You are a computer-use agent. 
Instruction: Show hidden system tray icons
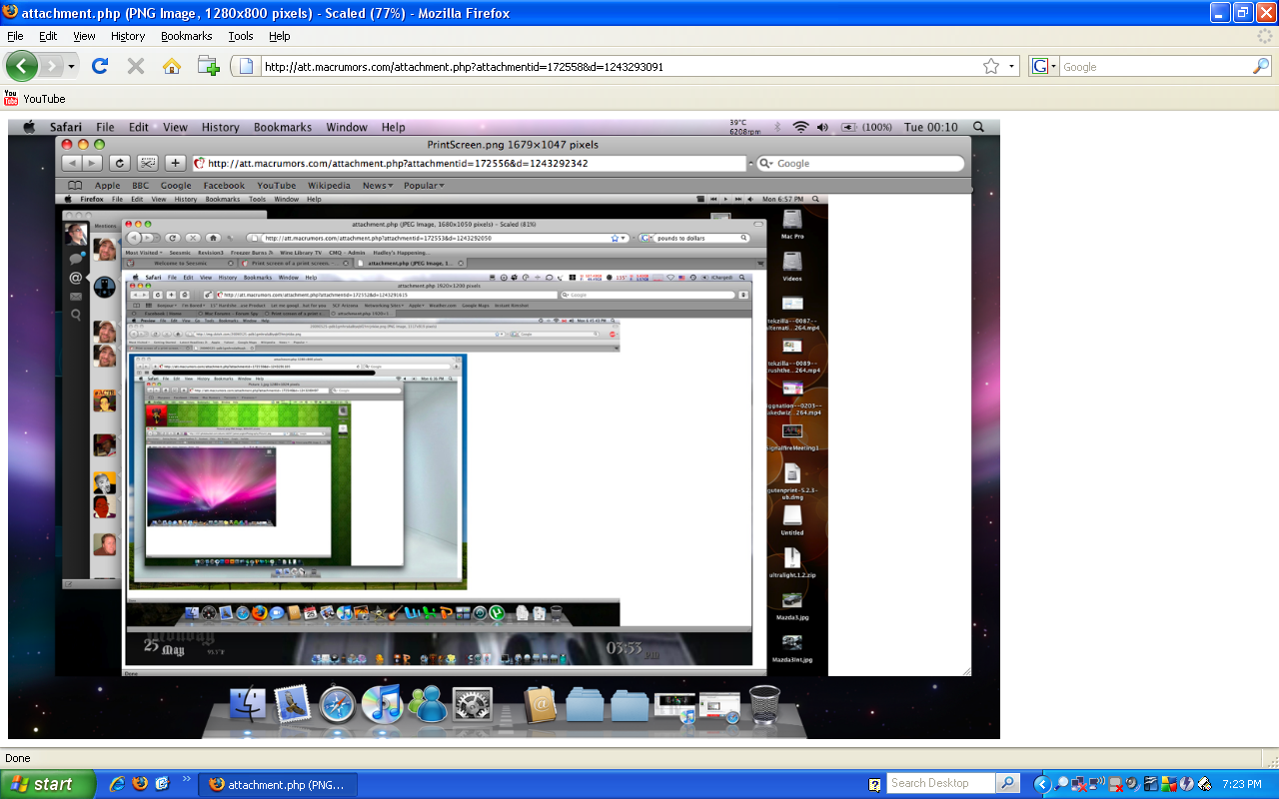(1041, 784)
